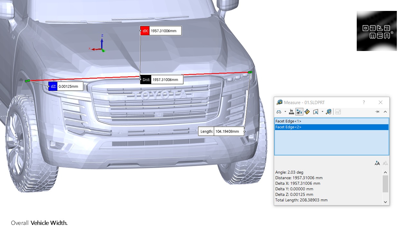Click the Distance: 1957.31006 mm result
Image resolution: width=411 pixels, height=231 pixels.
tap(299, 178)
